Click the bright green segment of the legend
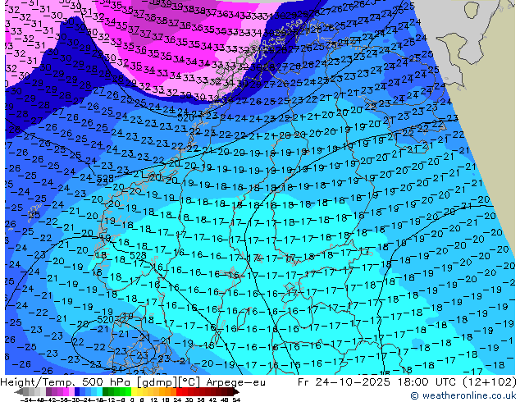The height and width of the screenshot is (402, 520). click(x=128, y=392)
